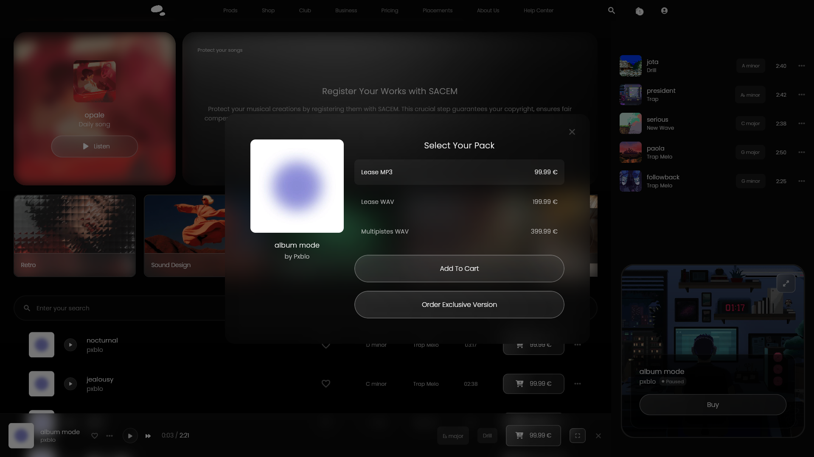This screenshot has width=814, height=457.
Task: Toggle fullscreen player in bottom bar
Action: pyautogui.click(x=577, y=435)
